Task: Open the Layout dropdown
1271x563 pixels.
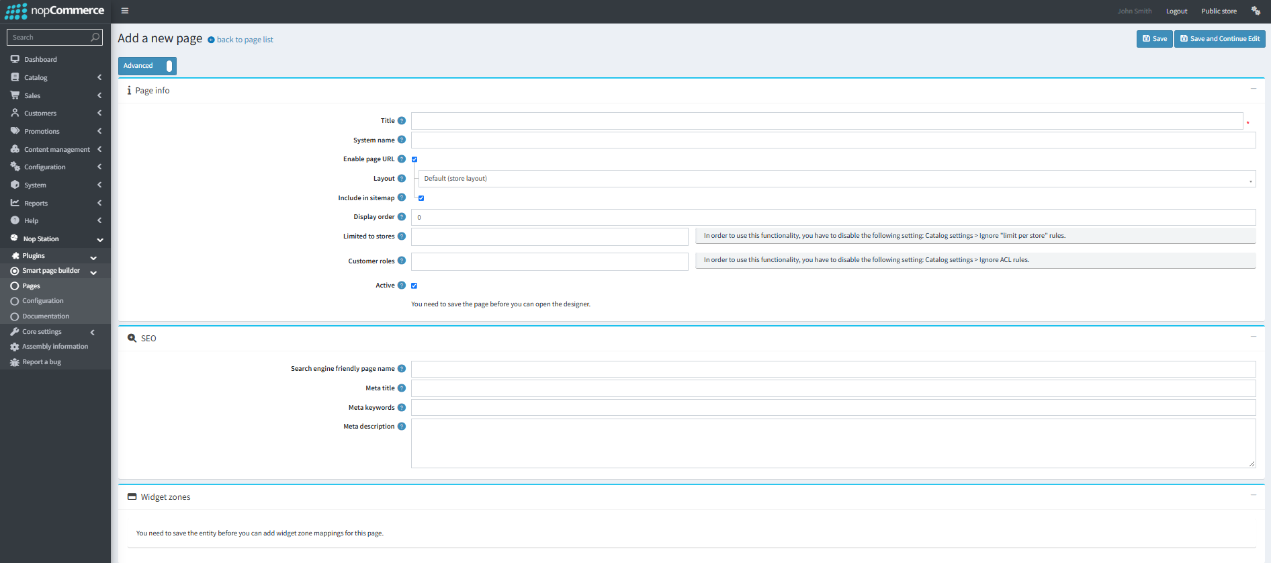Action: (x=837, y=179)
